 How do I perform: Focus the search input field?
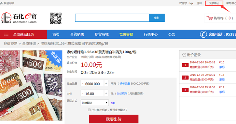pyautogui.click(x=112, y=18)
